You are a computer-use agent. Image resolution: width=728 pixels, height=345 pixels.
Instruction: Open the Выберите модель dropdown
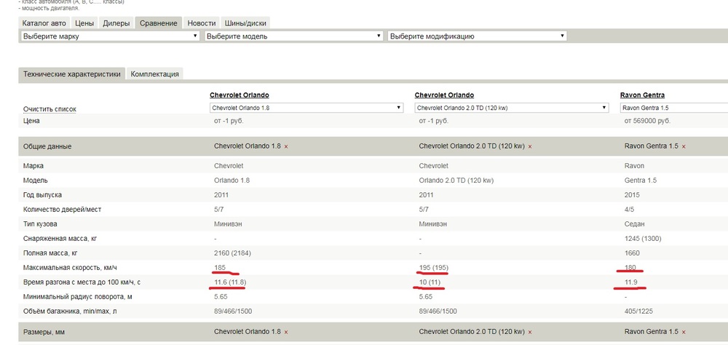293,36
